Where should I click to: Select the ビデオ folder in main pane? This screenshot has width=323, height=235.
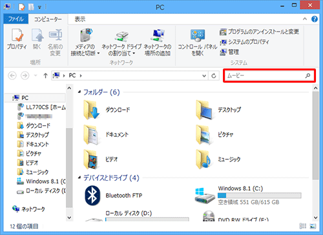point(101,159)
